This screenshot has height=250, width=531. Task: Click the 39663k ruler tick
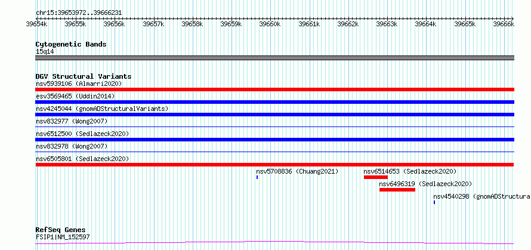[x=387, y=24]
